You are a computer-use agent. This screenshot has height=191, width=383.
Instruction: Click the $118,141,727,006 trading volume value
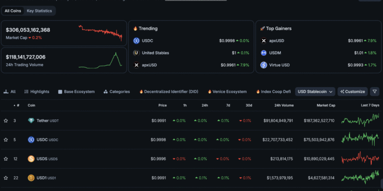(26, 57)
